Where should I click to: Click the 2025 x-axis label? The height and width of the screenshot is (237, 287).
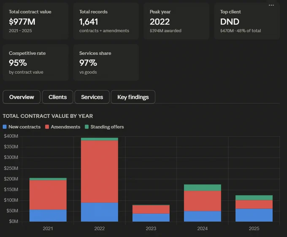coord(254,229)
